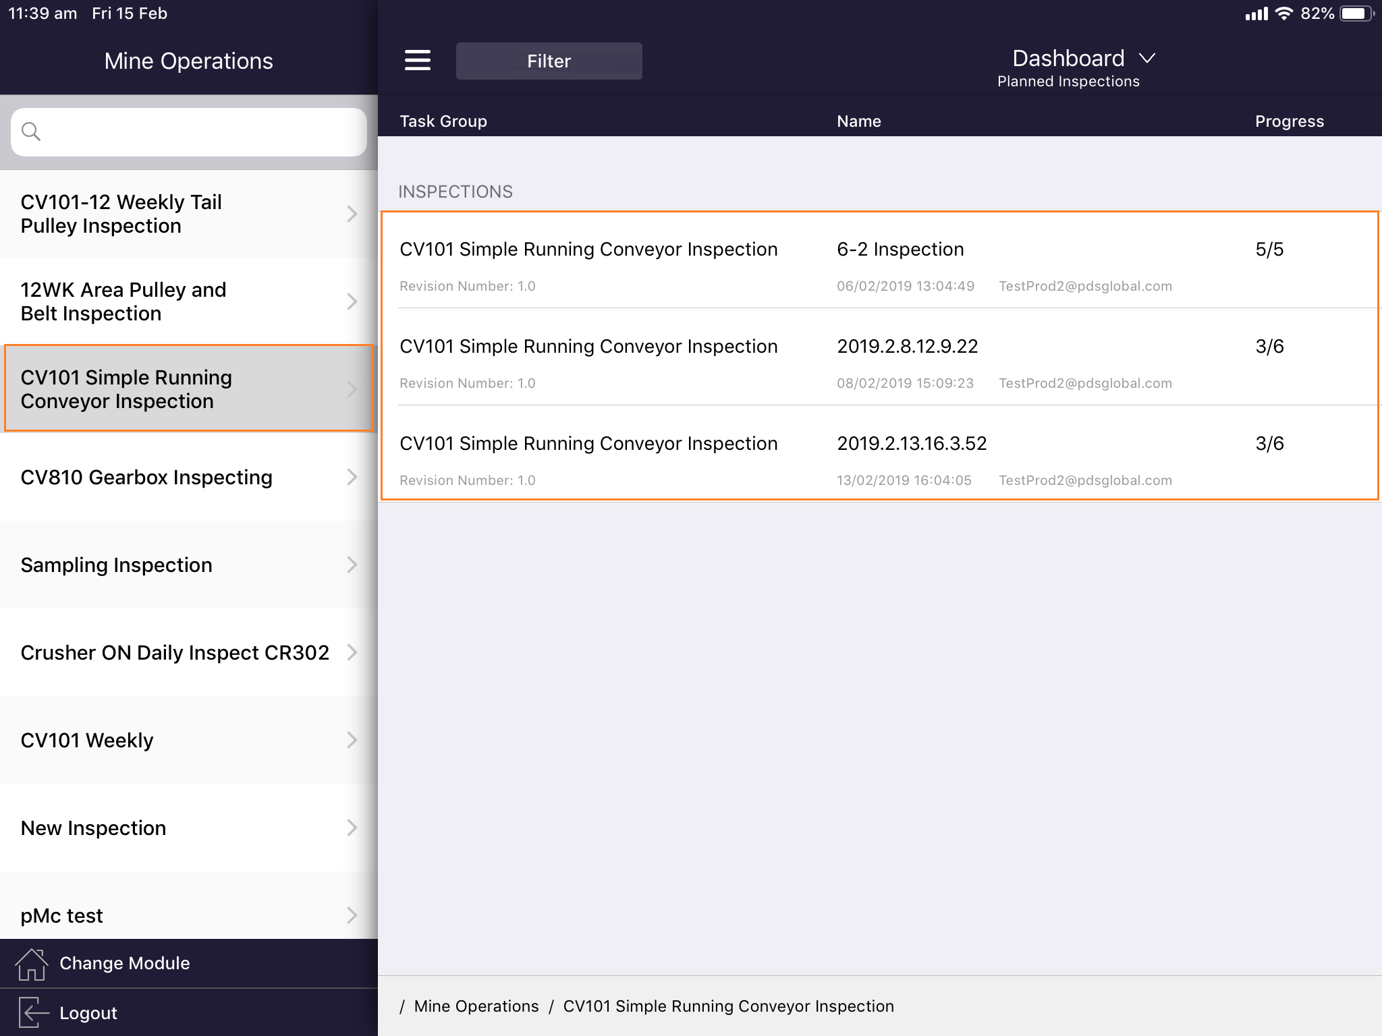This screenshot has width=1382, height=1036.
Task: Click timestamp 08/02/2019 15:09:23
Action: [905, 383]
